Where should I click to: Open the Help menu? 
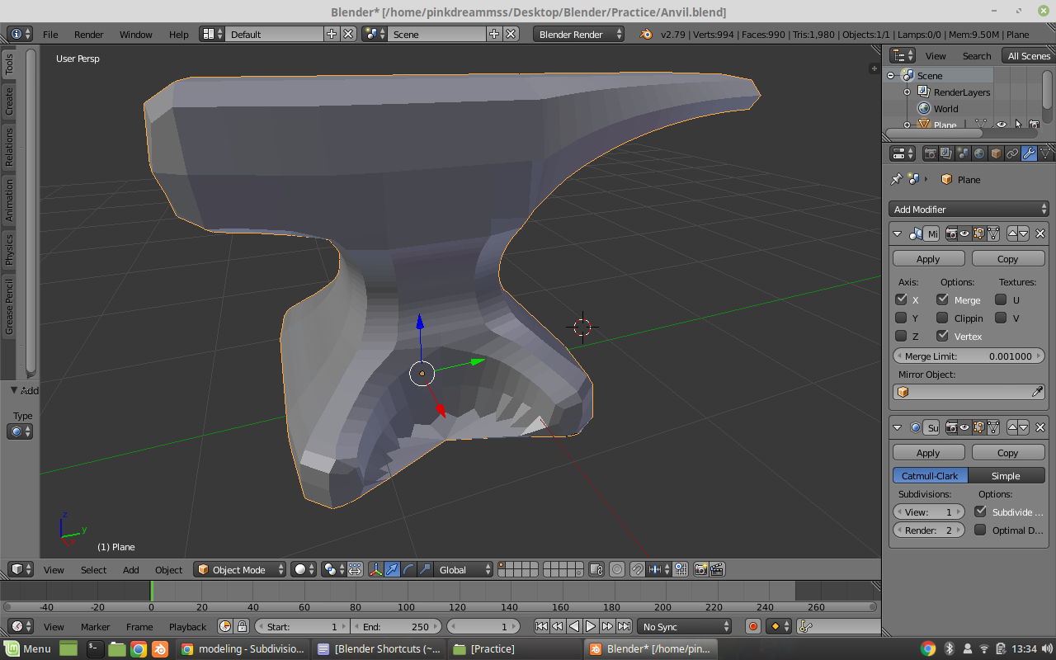pyautogui.click(x=179, y=34)
